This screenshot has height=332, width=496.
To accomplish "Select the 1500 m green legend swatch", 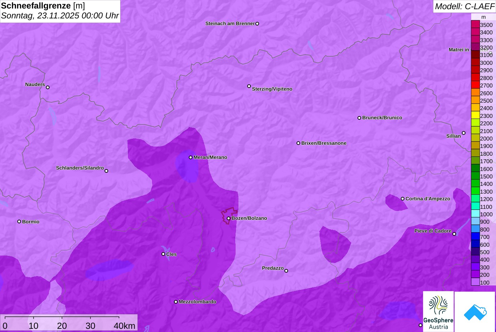I will tap(475, 176).
